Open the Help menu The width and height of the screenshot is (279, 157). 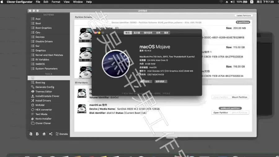(89, 2)
